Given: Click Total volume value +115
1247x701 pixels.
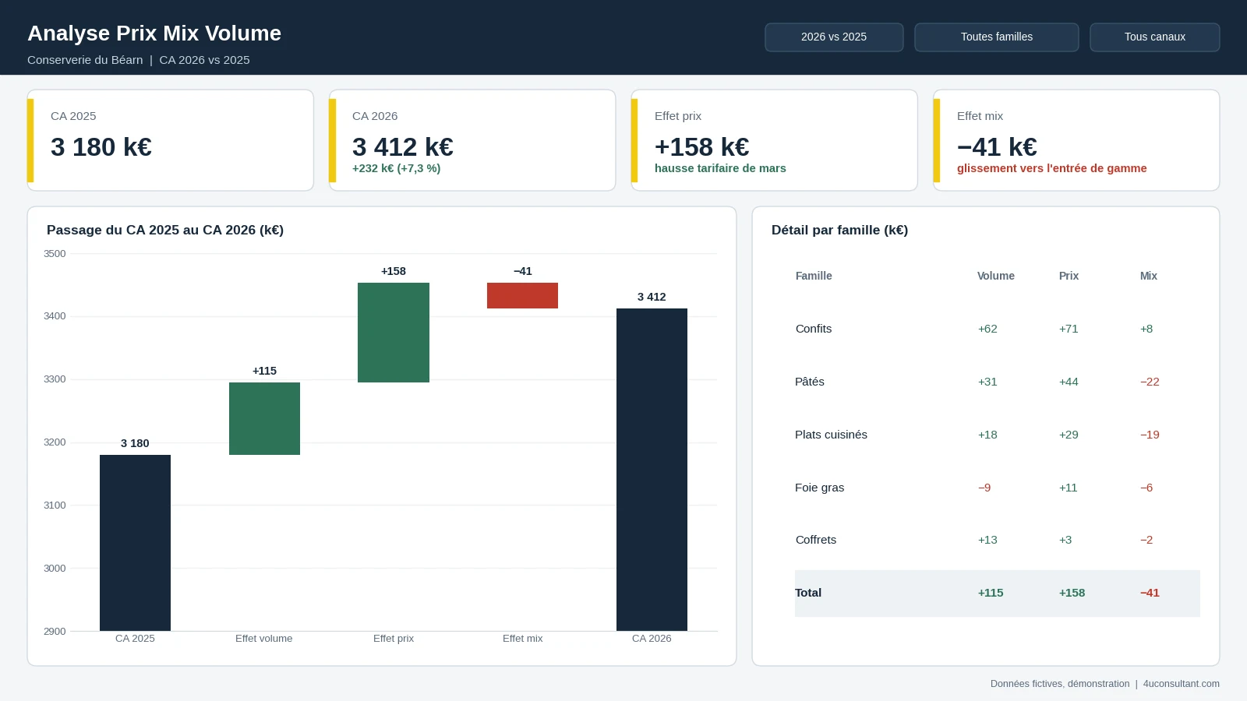Looking at the screenshot, I should [991, 593].
